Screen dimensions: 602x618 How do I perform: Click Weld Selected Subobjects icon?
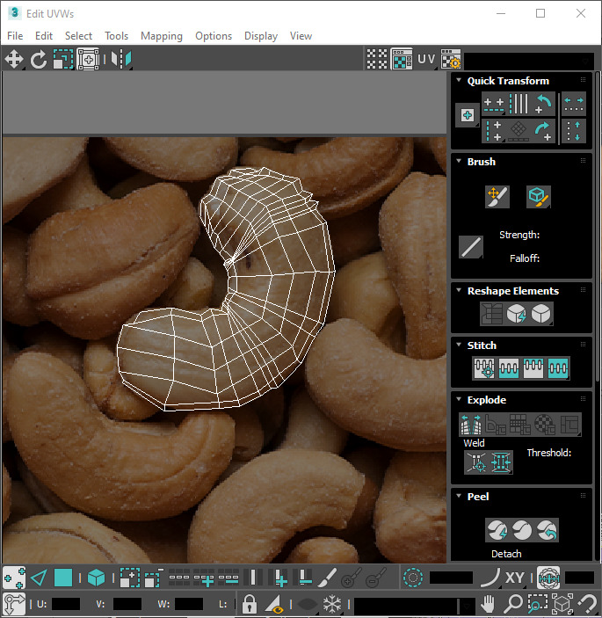[501, 462]
